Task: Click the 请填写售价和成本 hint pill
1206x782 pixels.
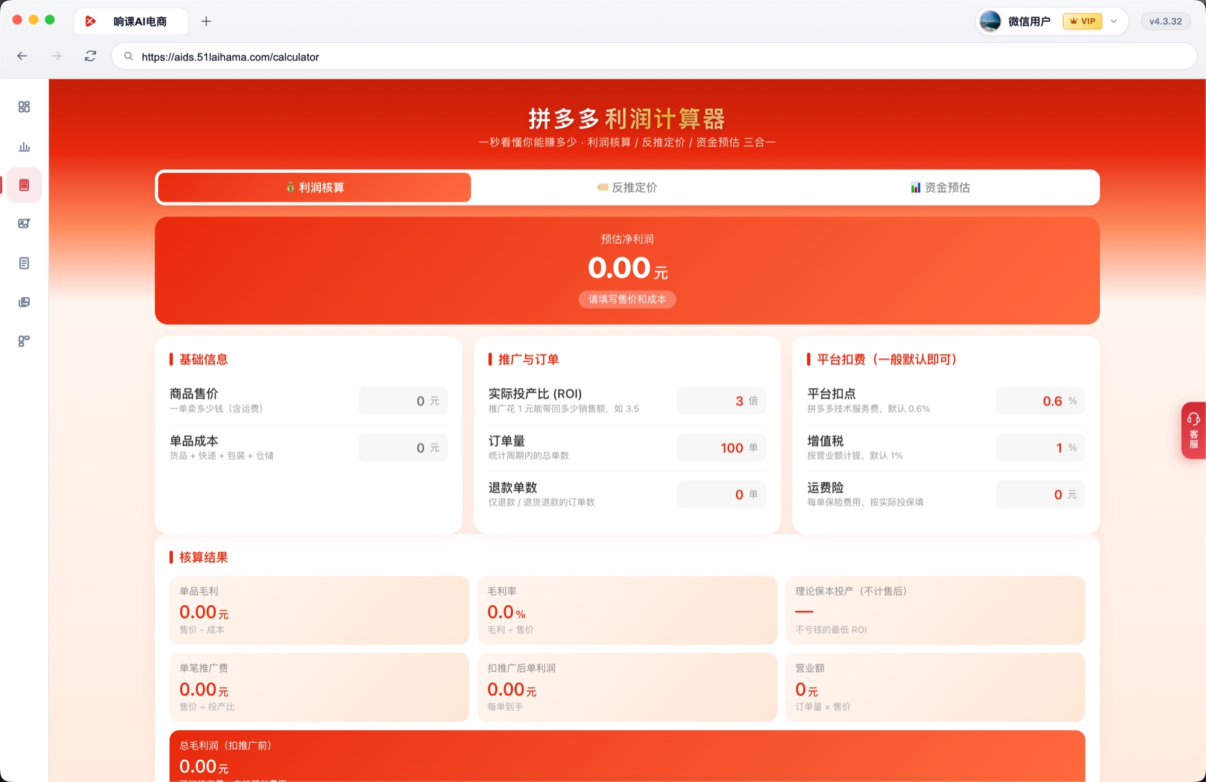Action: coord(627,299)
